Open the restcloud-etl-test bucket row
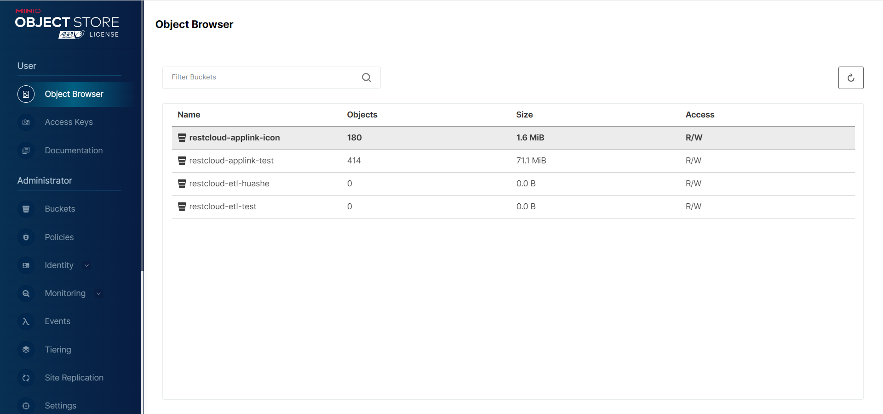Viewport: 883px width, 414px height. click(223, 207)
